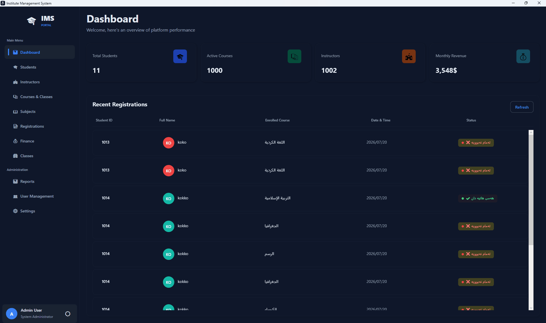Click the Status column header
This screenshot has height=323, width=546.
pyautogui.click(x=471, y=120)
